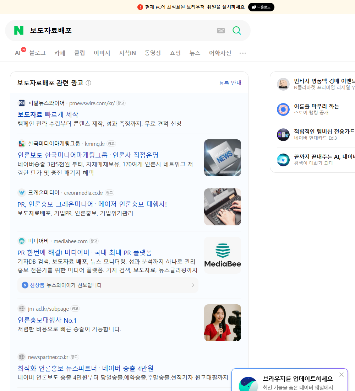Image resolution: width=355 pixels, height=391 pixels.
Task: Click the green Naver N logo
Action: click(19, 31)
